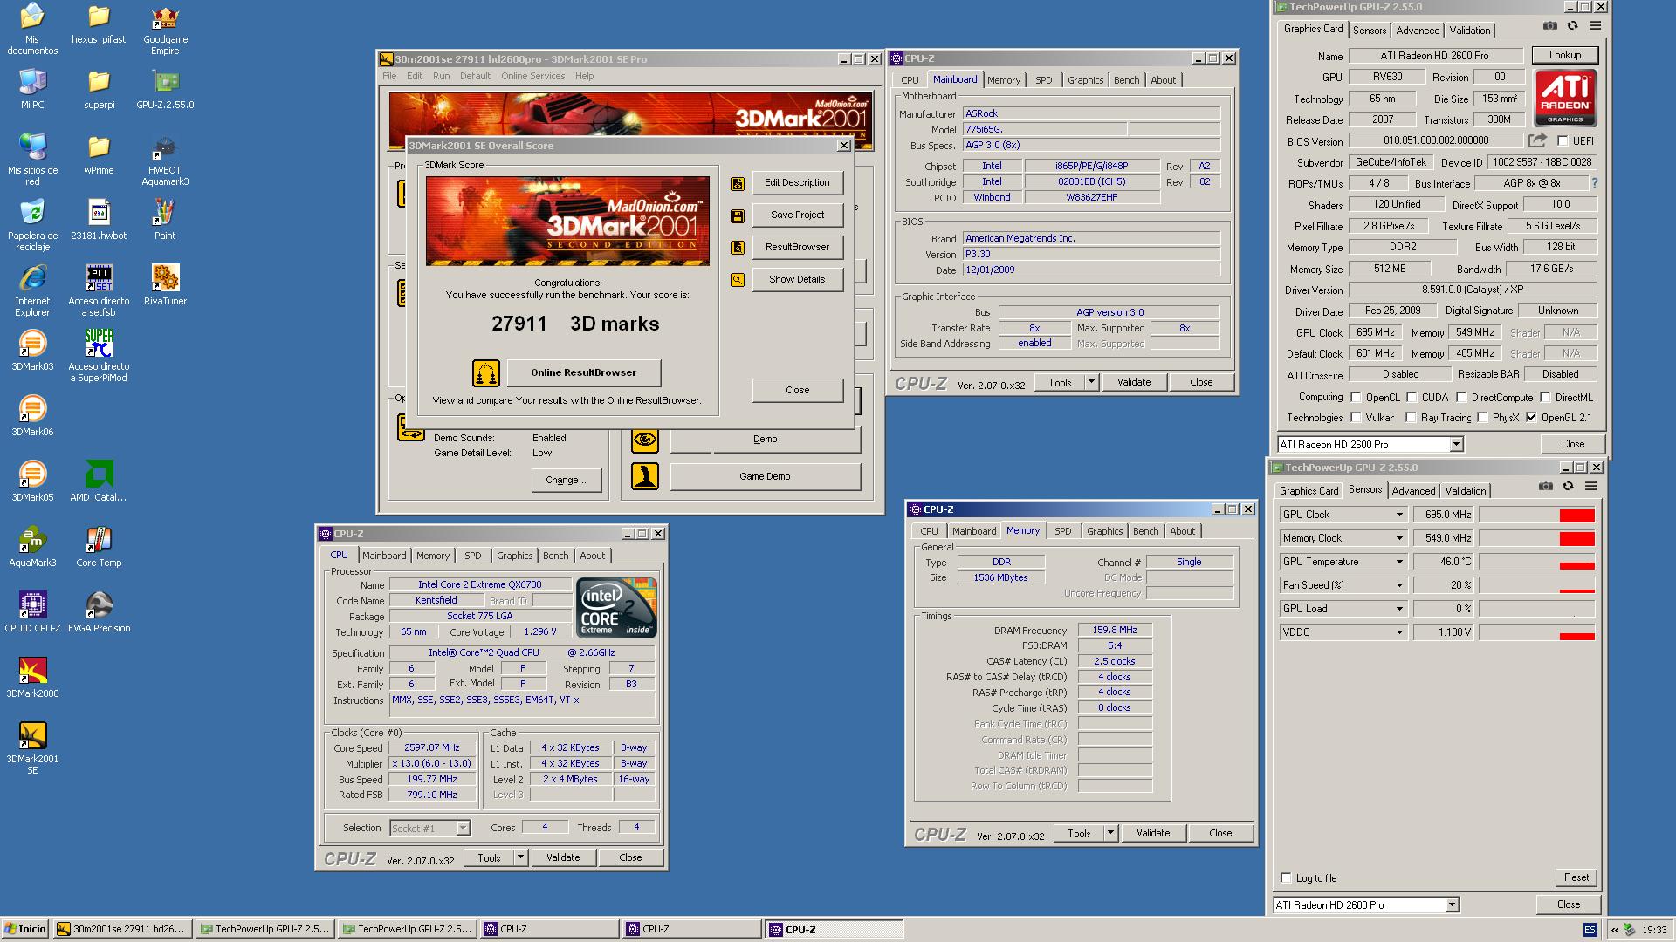
Task: Open the Inicio start button
Action: (x=25, y=930)
